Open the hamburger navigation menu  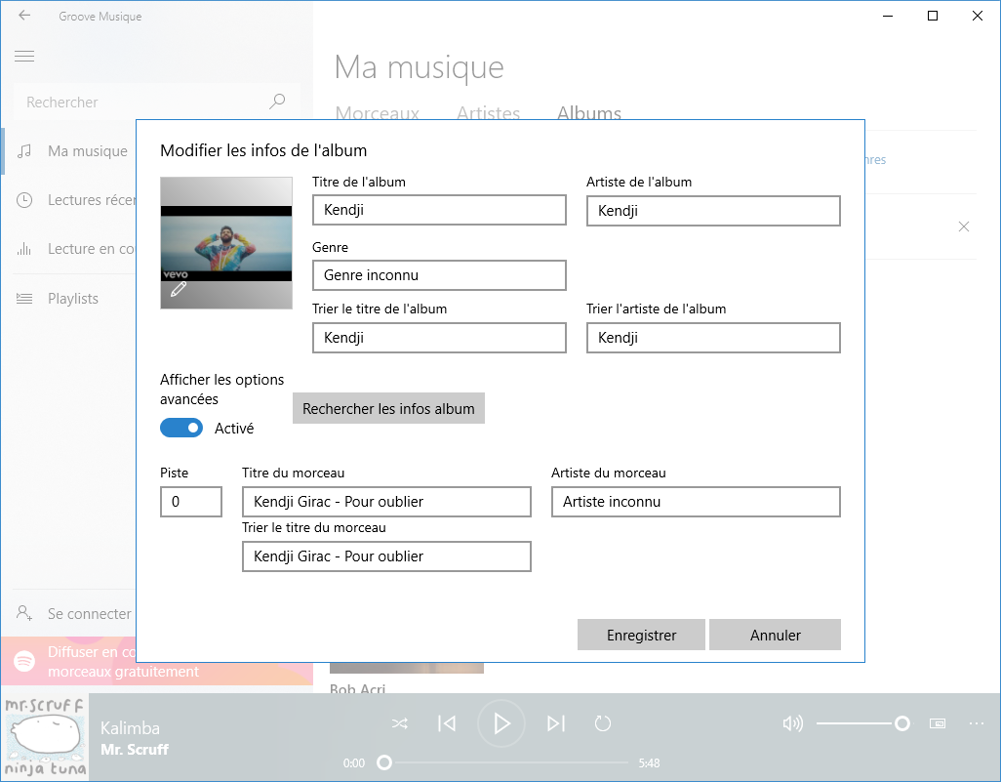pyautogui.click(x=24, y=57)
